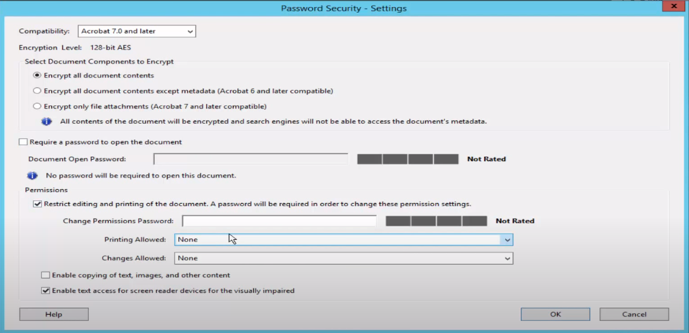The height and width of the screenshot is (333, 689).
Task: Select Encrypt only file attachments option
Action: (37, 107)
